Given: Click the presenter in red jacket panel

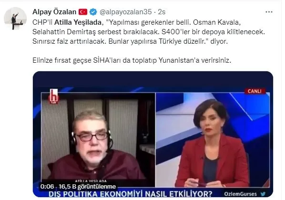Looking at the screenshot, I should coord(213,140).
